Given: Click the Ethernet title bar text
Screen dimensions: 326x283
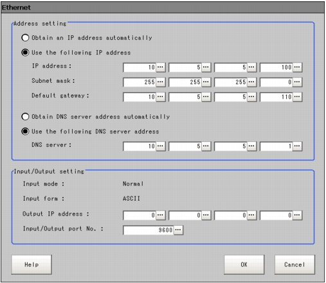Looking at the screenshot, I should tap(16, 7).
